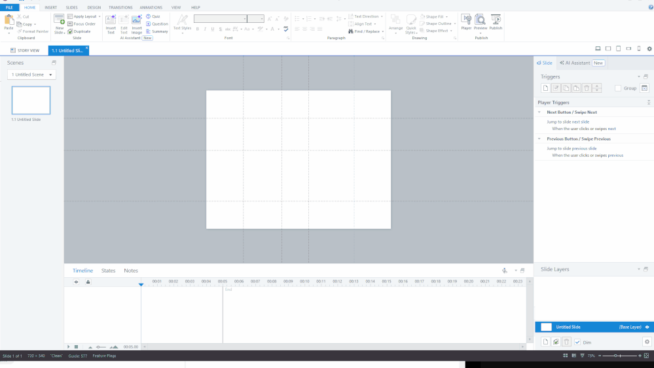Click the Paste clipboard icon
Screen dimensions: 654x368
click(x=9, y=20)
